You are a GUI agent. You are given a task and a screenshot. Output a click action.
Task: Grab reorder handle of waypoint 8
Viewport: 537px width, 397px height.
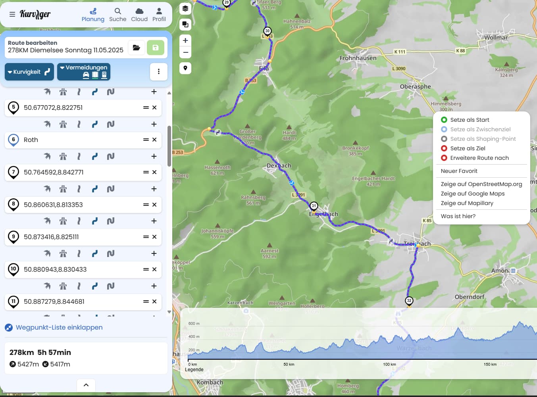click(146, 205)
